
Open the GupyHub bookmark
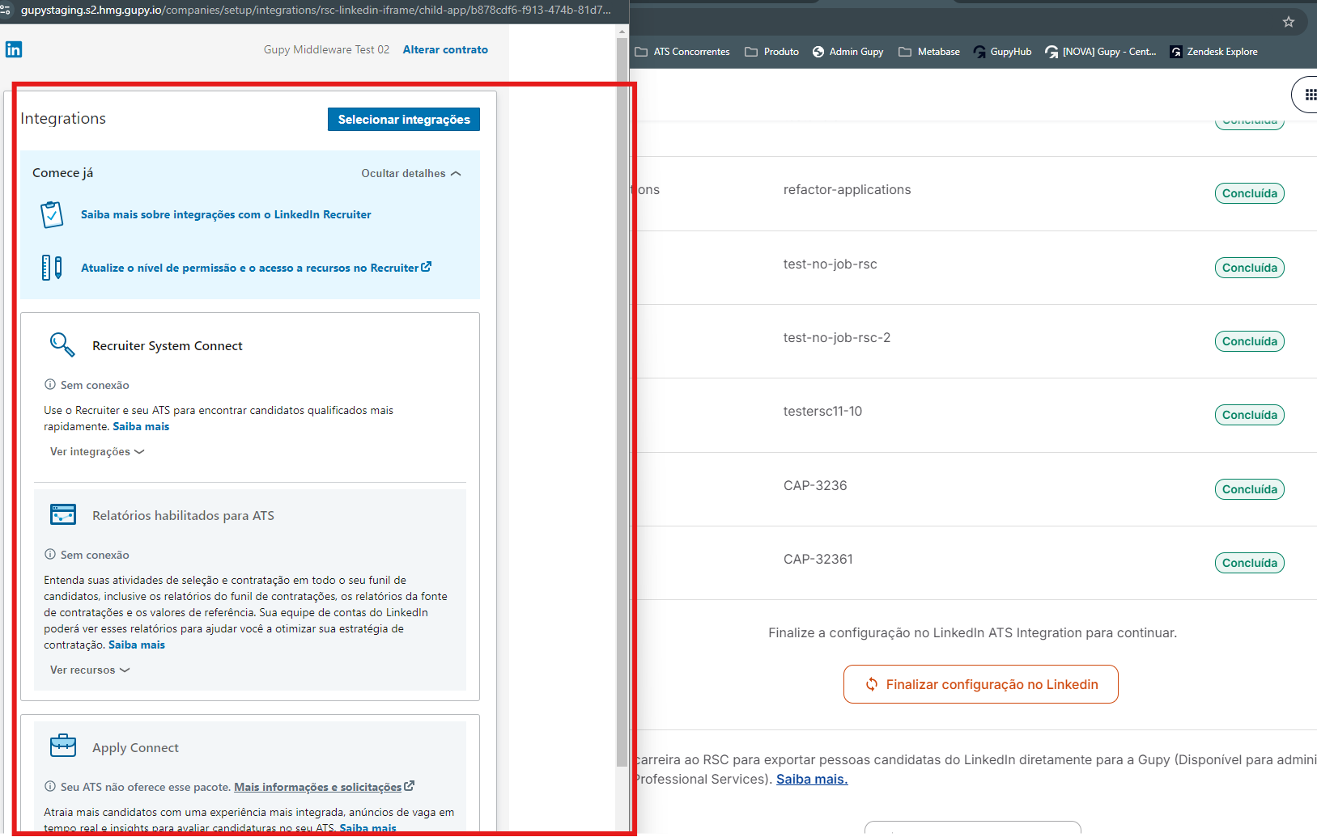[x=1002, y=52]
